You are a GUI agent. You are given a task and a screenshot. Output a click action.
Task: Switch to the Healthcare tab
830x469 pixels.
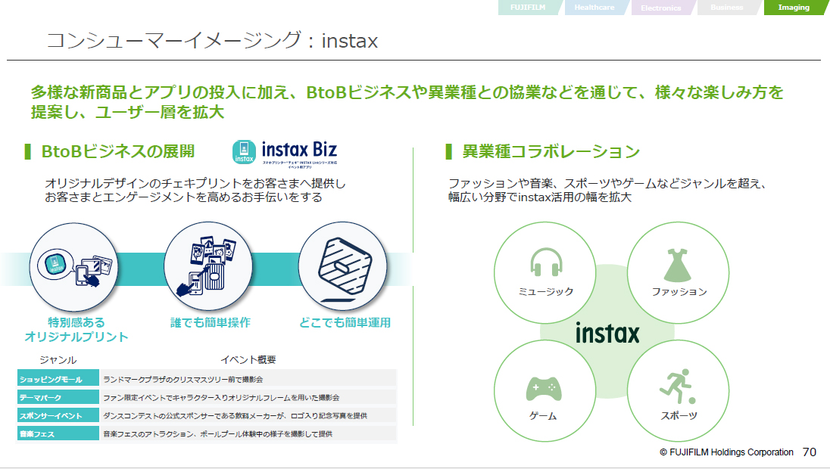click(x=595, y=8)
